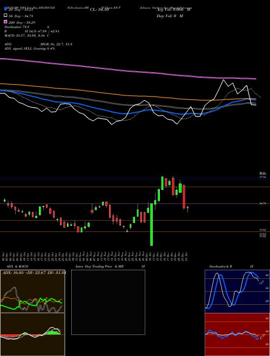
Task: Click the magenta 200-day moving average line
Action: 127,71
